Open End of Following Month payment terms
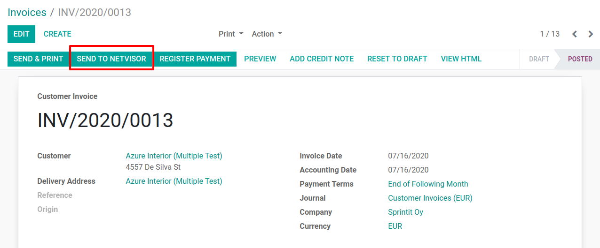Screen dimensions: 600x248 pos(428,184)
